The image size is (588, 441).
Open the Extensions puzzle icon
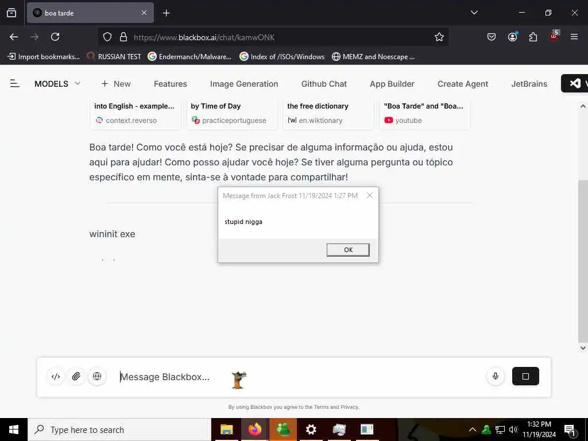click(533, 37)
